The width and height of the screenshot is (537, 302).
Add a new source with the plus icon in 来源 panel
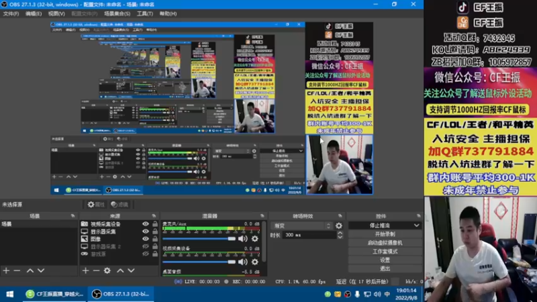click(86, 270)
